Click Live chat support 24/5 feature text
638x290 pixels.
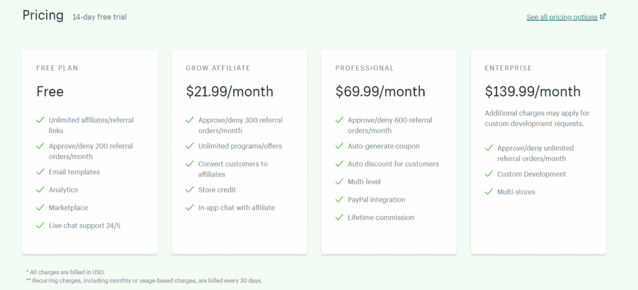coord(85,225)
